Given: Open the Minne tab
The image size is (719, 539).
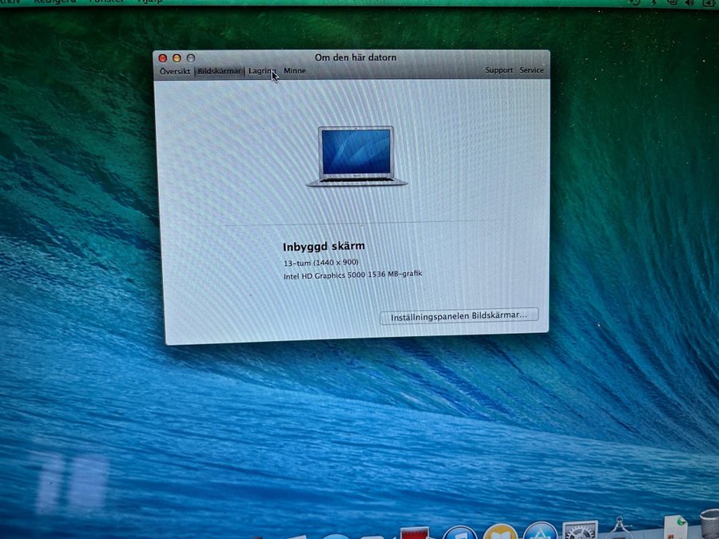Looking at the screenshot, I should pyautogui.click(x=295, y=71).
